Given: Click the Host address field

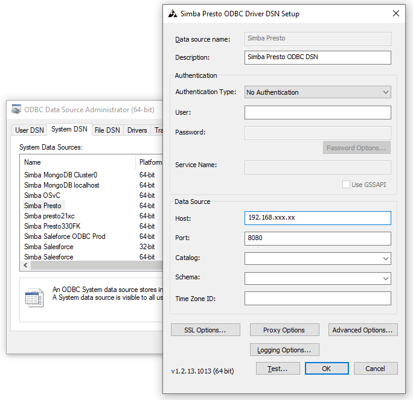Looking at the screenshot, I should (318, 218).
